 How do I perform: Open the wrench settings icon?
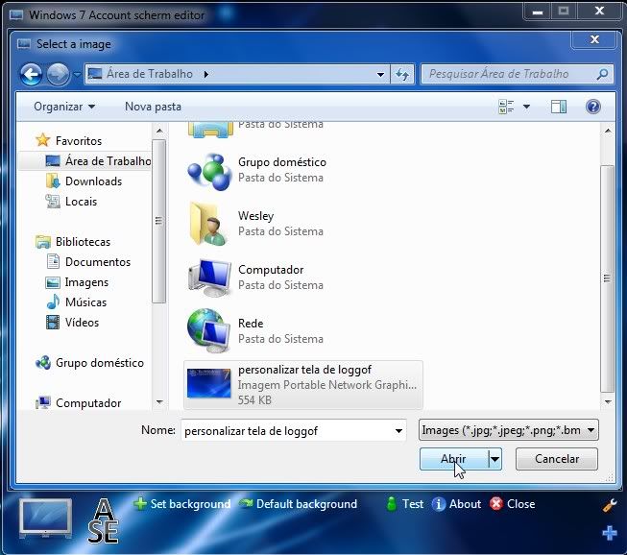609,505
